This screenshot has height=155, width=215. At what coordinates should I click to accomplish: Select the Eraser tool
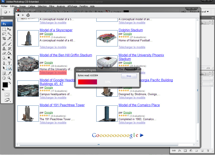click(4, 53)
